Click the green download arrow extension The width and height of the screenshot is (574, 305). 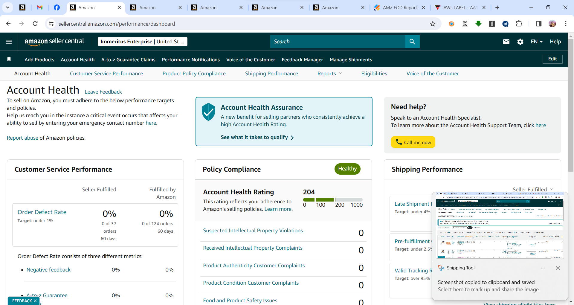[x=478, y=24]
